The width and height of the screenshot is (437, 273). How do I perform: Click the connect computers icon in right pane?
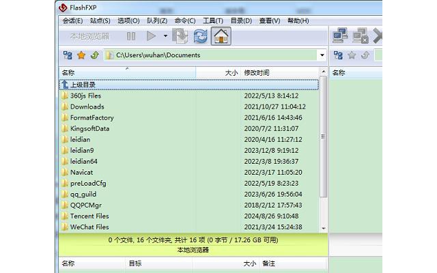(x=340, y=35)
